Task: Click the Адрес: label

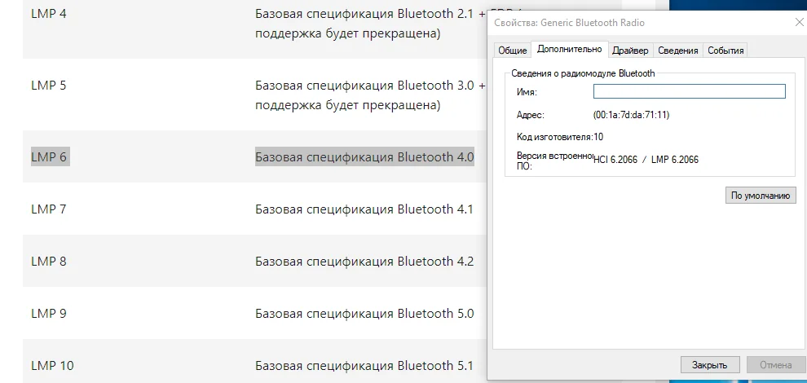Action: pos(530,115)
